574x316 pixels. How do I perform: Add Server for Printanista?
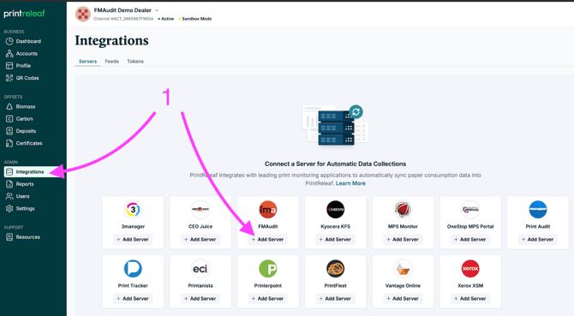coord(200,299)
